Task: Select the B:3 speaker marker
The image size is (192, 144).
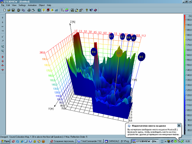Action: coord(122,37)
